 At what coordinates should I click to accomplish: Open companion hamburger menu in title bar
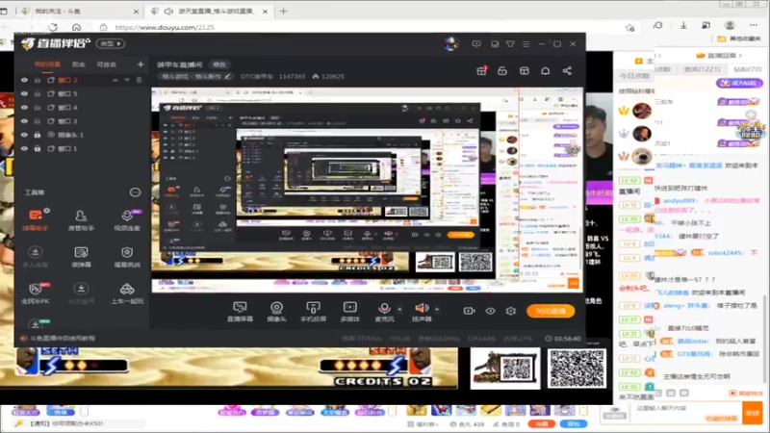point(526,43)
